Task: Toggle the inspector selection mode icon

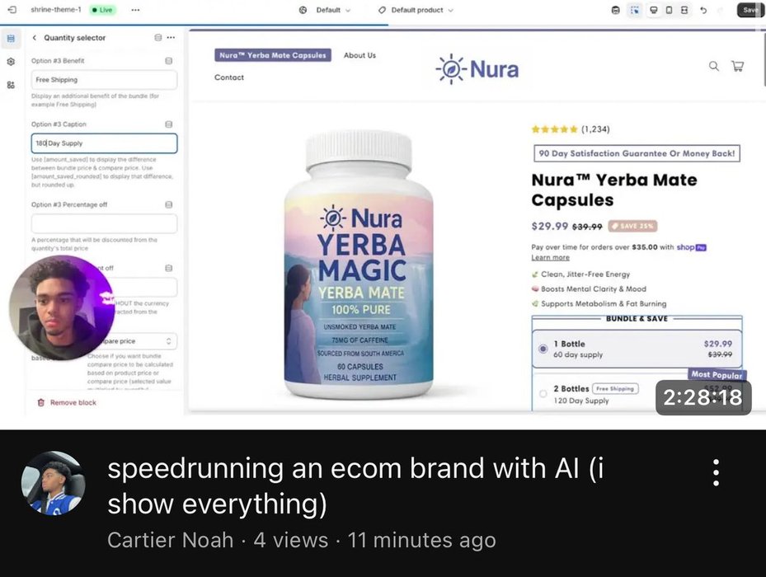Action: [x=634, y=10]
